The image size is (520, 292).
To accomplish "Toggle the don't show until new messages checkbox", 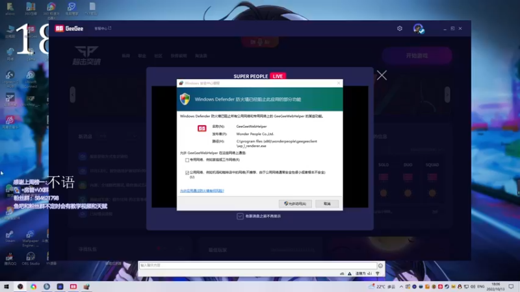I will (240, 216).
